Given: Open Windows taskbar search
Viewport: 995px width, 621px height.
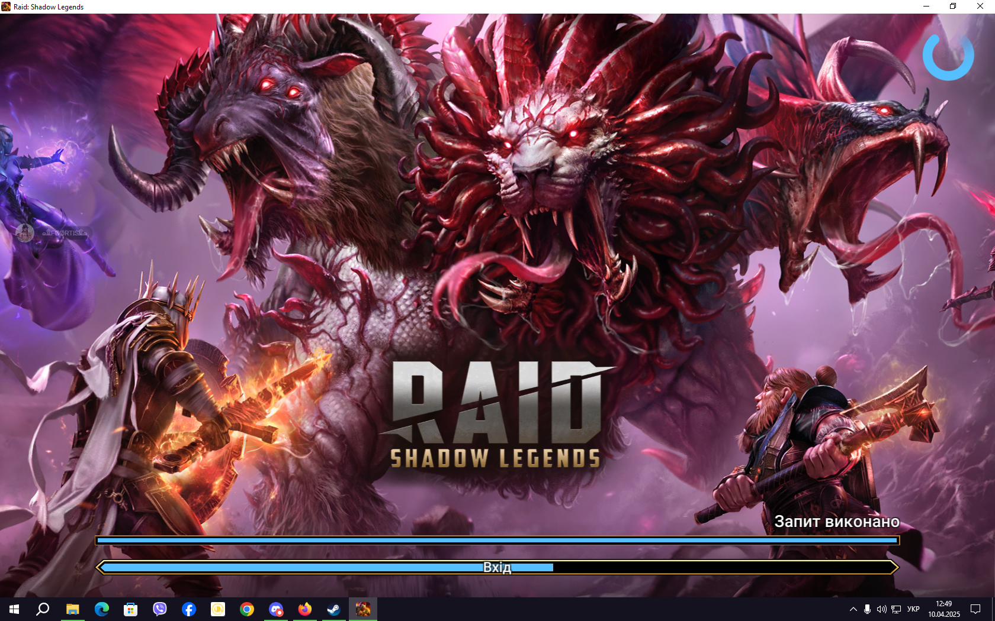Looking at the screenshot, I should coord(43,609).
